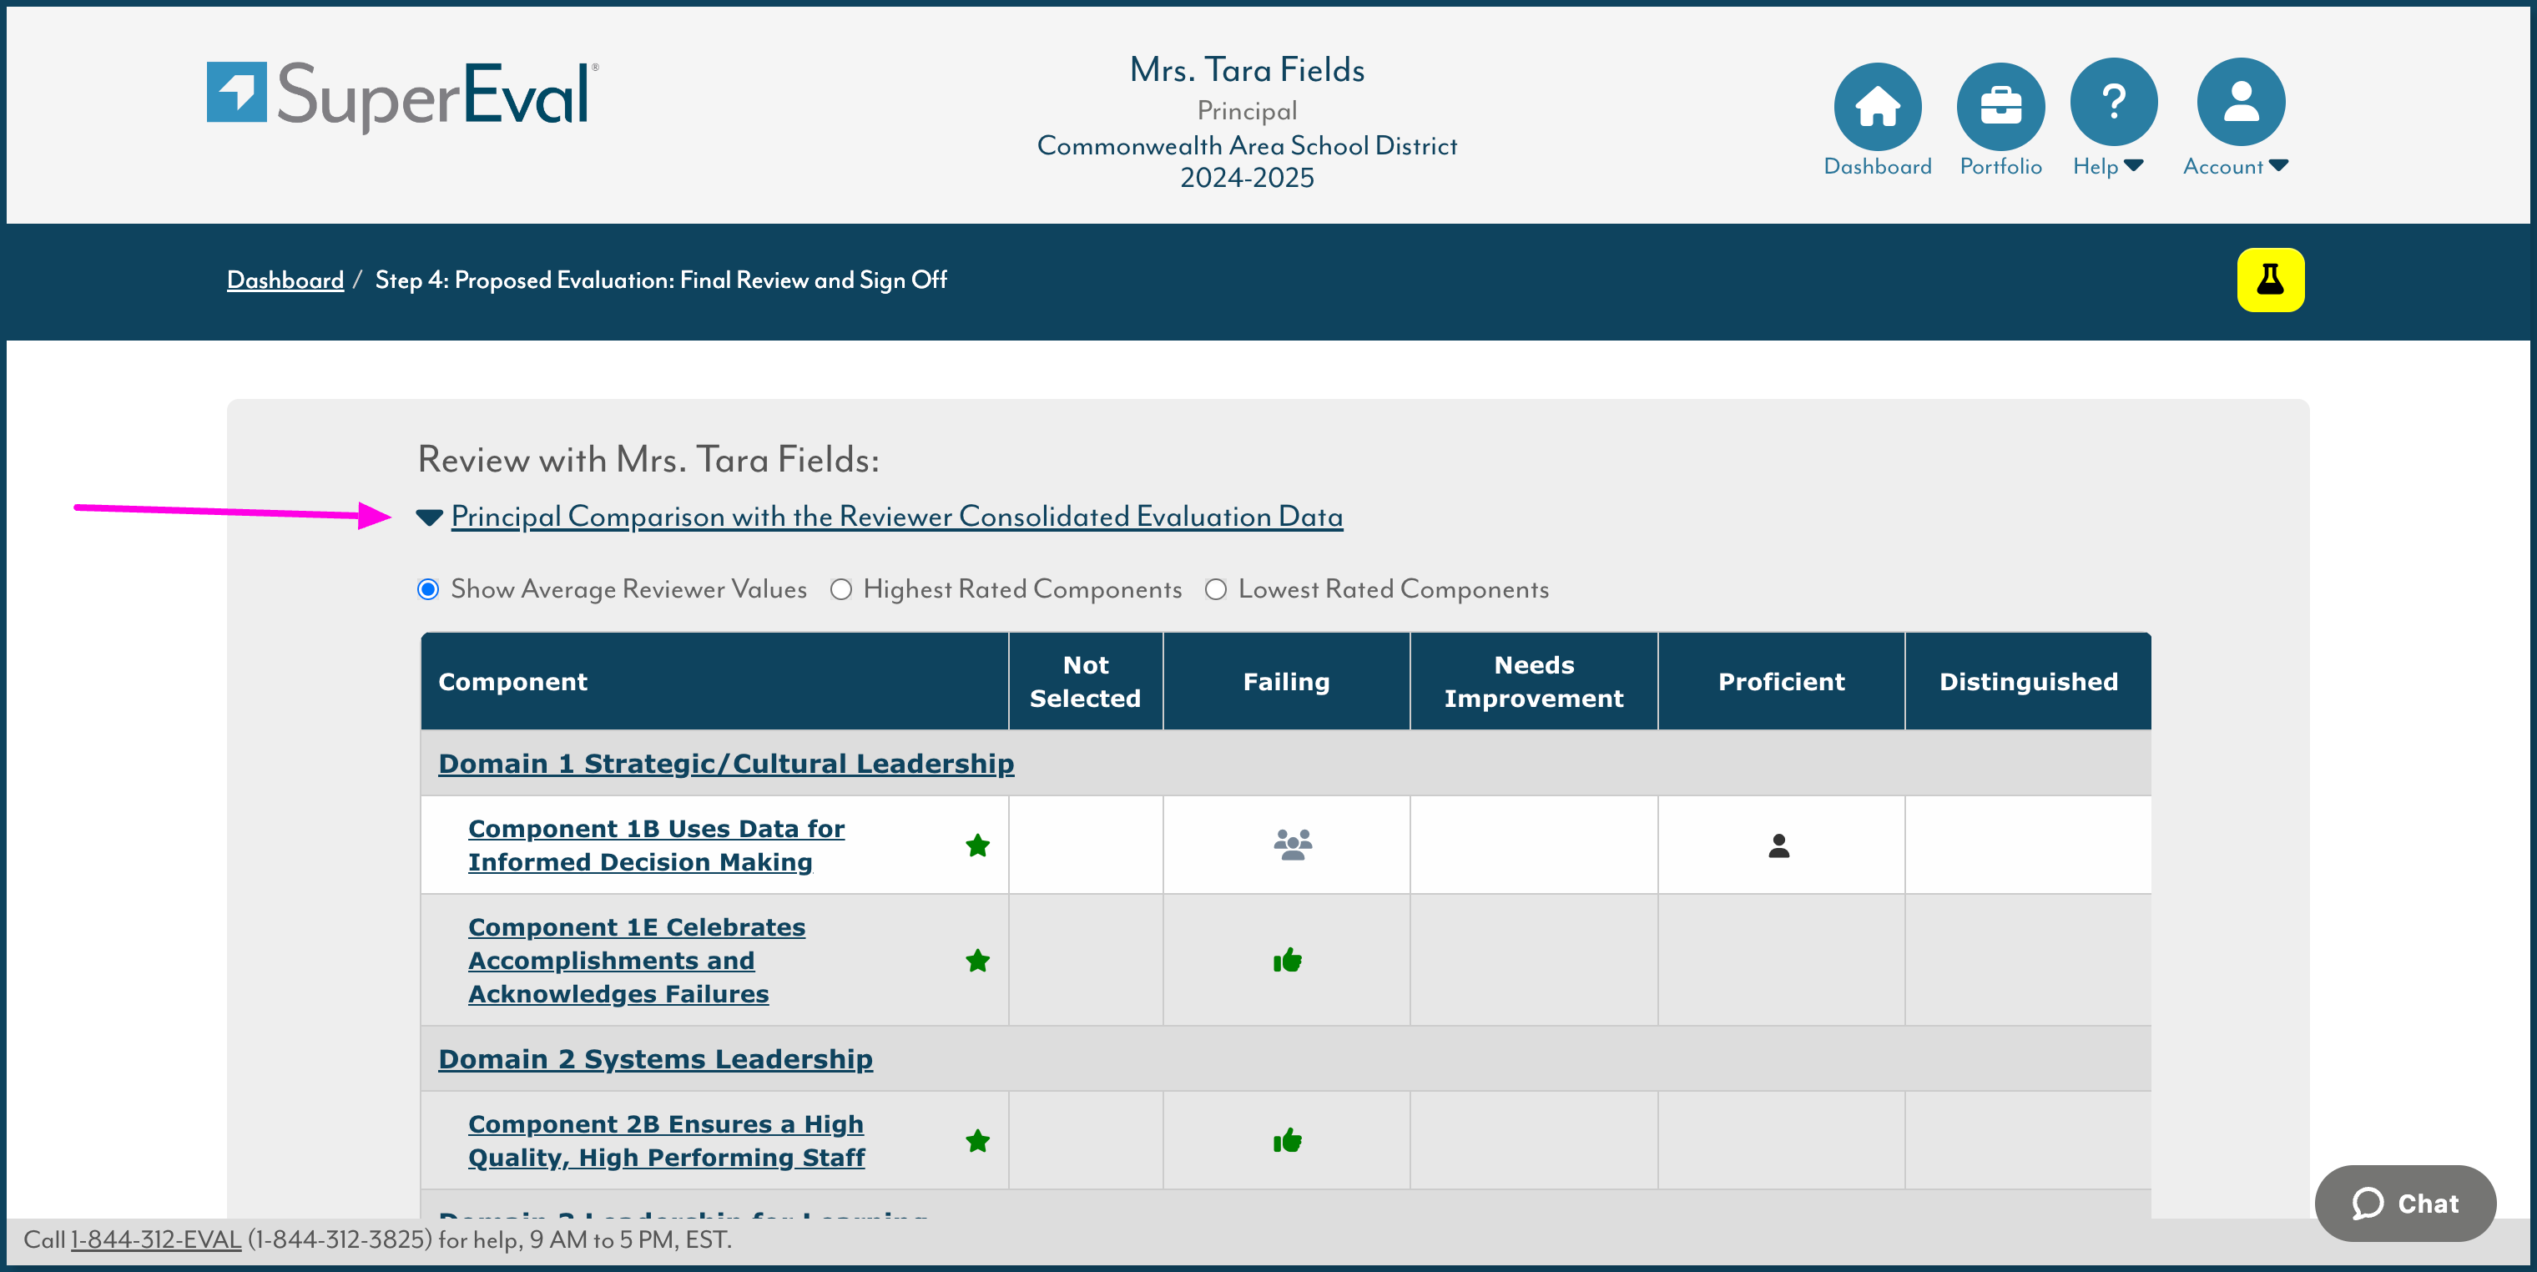
Task: Click green star beside Component 1B
Action: pyautogui.click(x=977, y=845)
